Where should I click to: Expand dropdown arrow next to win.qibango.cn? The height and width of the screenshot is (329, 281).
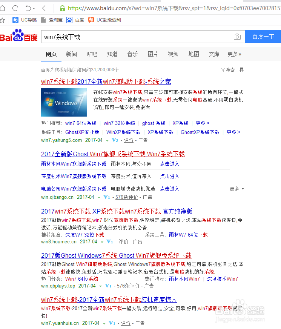coord(99,198)
